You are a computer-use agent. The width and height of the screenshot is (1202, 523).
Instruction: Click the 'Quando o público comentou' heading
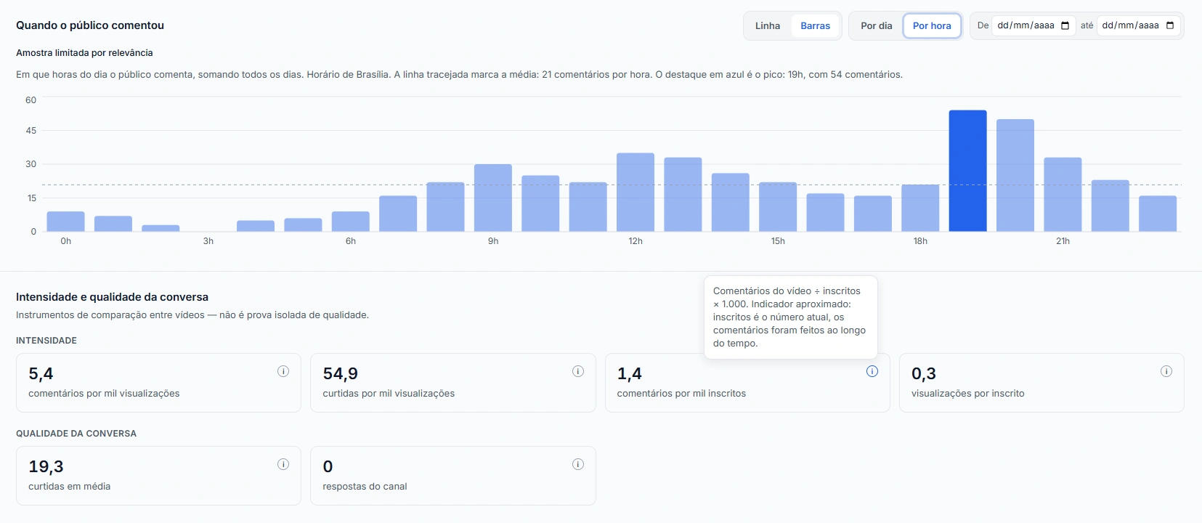pos(90,25)
